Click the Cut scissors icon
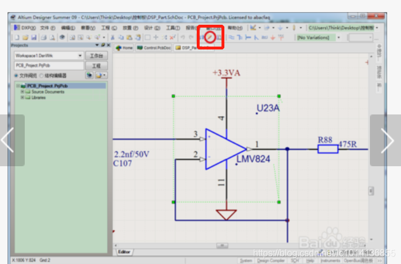Viewport: 401px width, 264px height. coord(113,37)
